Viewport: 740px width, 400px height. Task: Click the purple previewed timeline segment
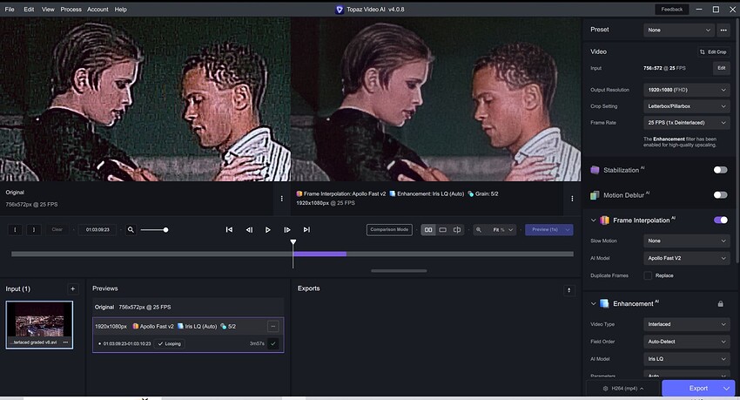pyautogui.click(x=320, y=254)
